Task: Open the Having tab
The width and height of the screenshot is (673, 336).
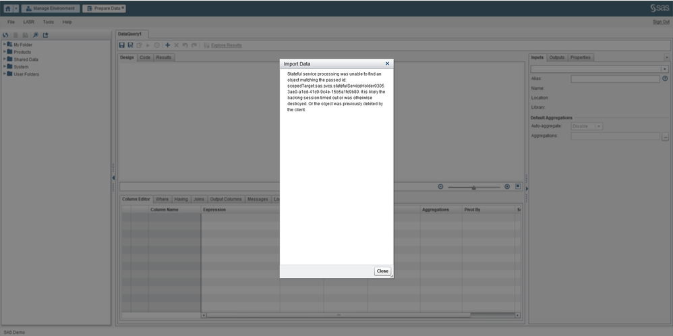Action: (181, 199)
